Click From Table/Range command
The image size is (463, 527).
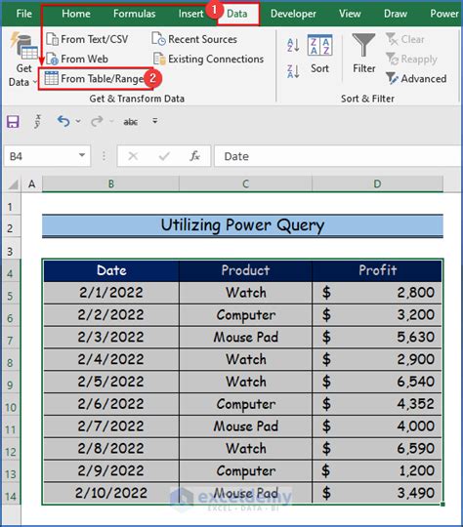coord(94,79)
